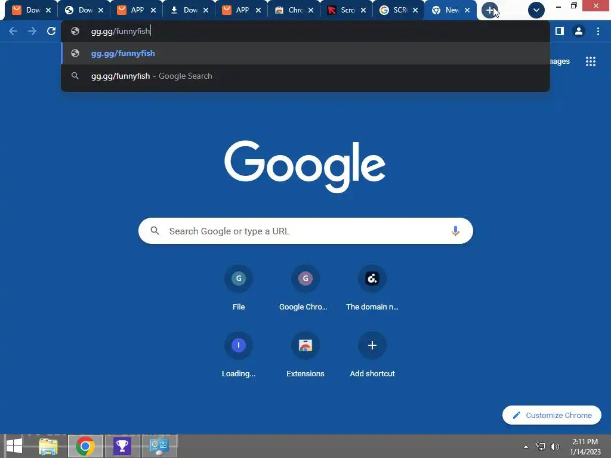Click the network tray icon
The width and height of the screenshot is (611, 458).
[x=541, y=446]
